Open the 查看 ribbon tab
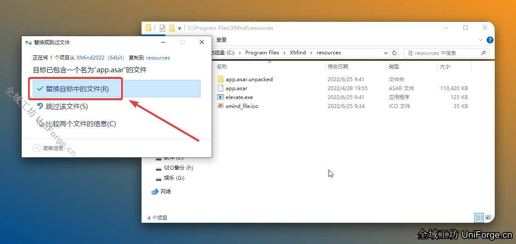The width and height of the screenshot is (516, 244). 221,40
